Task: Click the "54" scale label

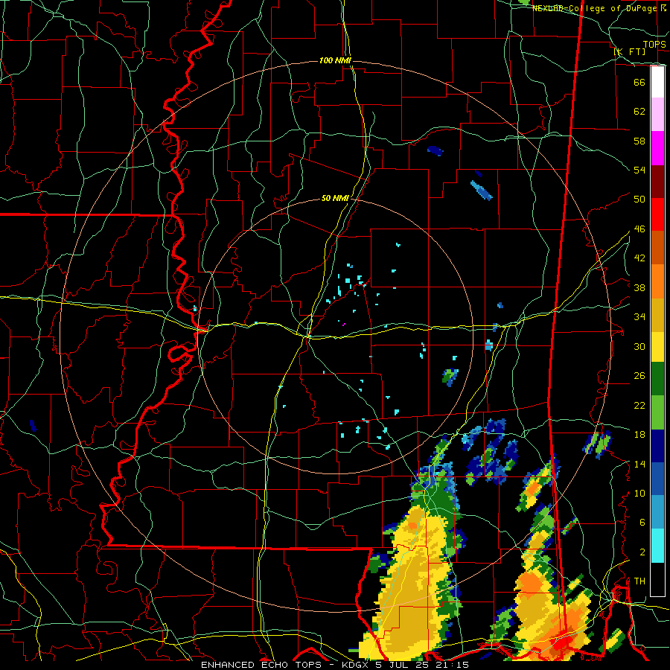Action: (x=639, y=170)
